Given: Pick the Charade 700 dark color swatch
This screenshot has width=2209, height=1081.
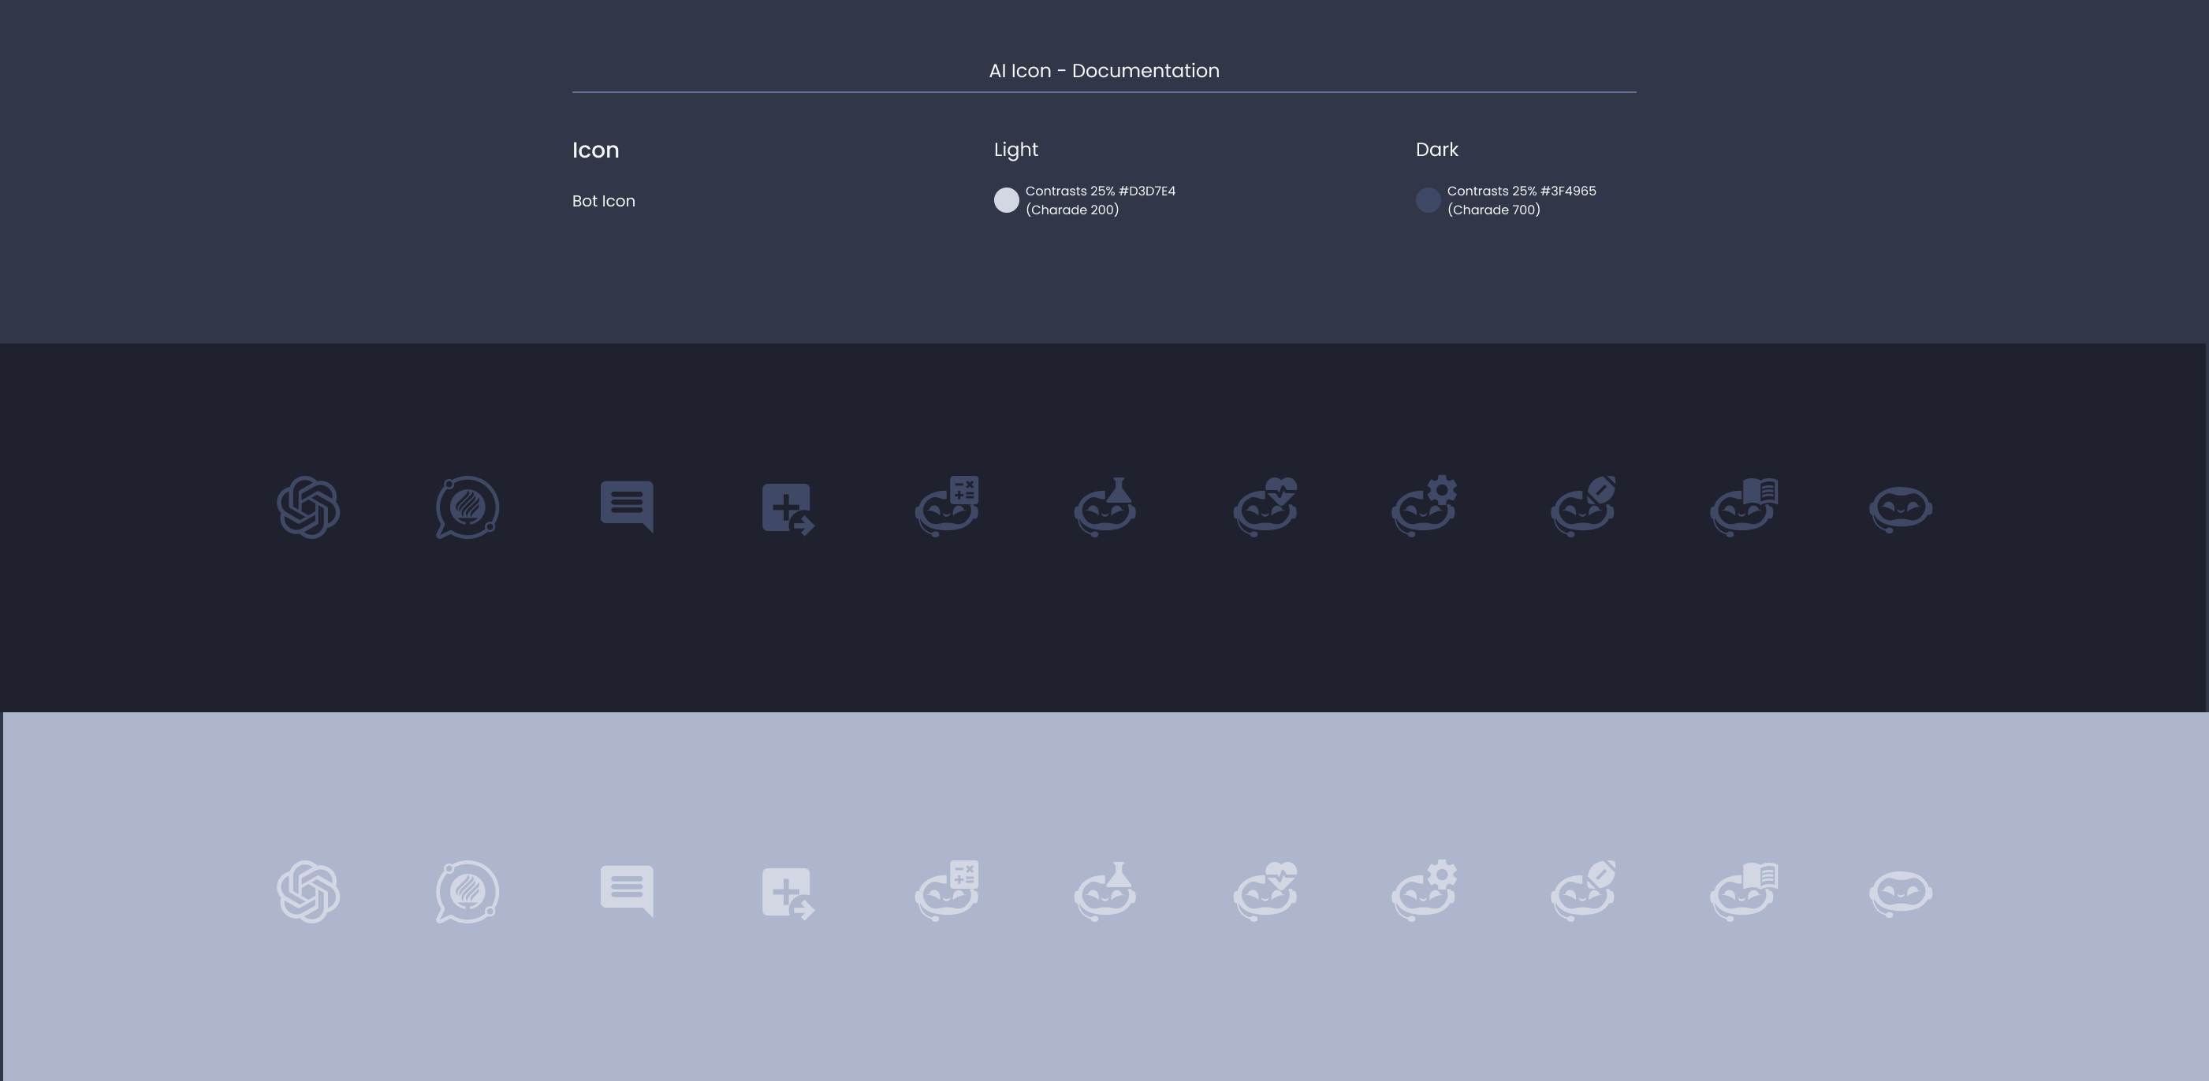Looking at the screenshot, I should tap(1428, 200).
